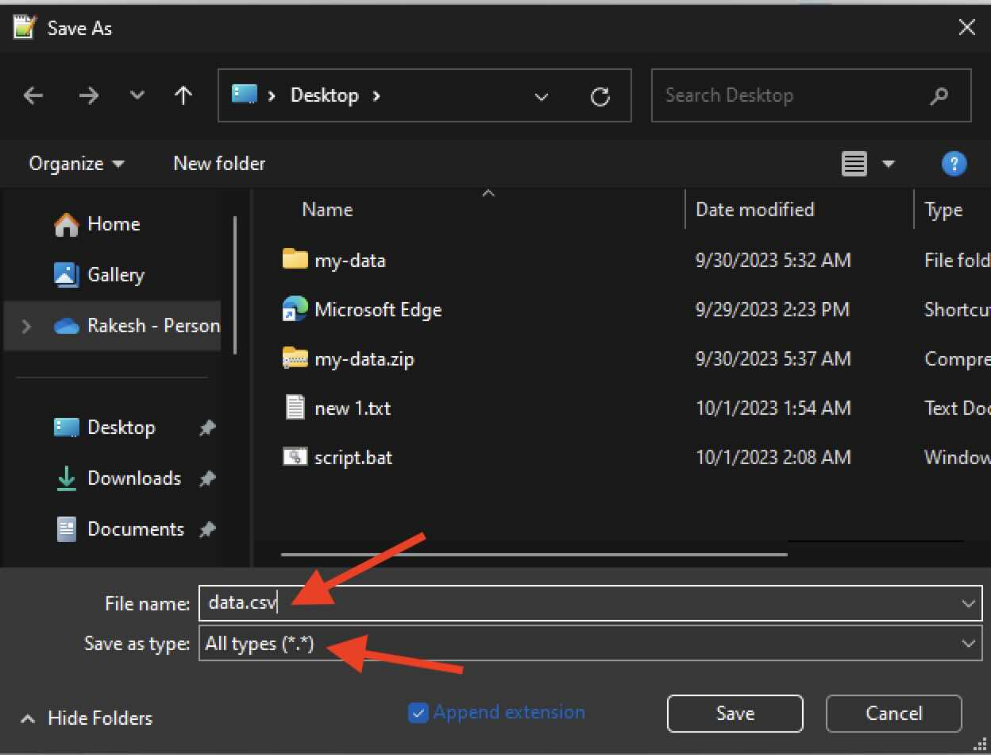Image resolution: width=991 pixels, height=755 pixels.
Task: Expand the Rakesh - Personal tree chevron
Action: (25, 325)
